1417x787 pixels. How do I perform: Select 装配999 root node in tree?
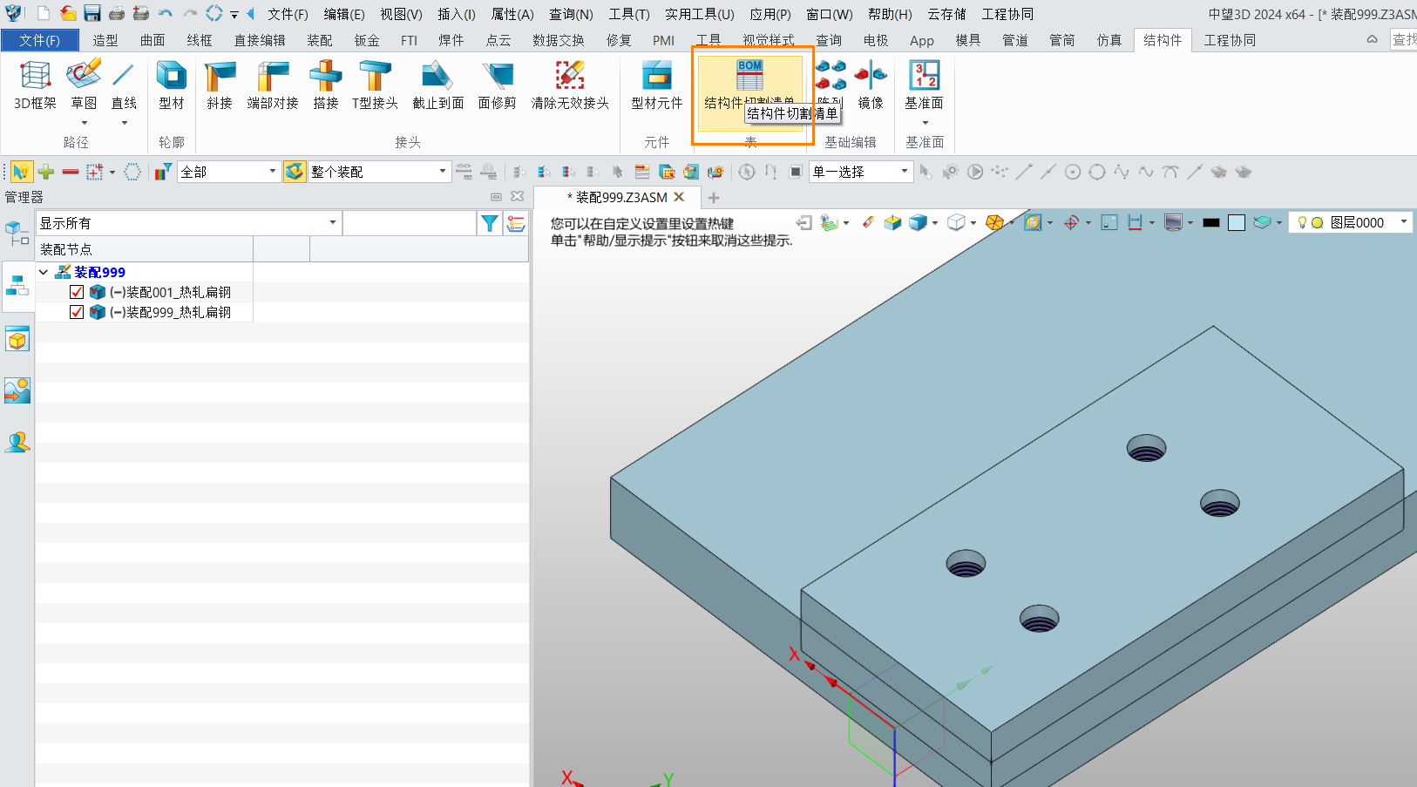tap(99, 272)
